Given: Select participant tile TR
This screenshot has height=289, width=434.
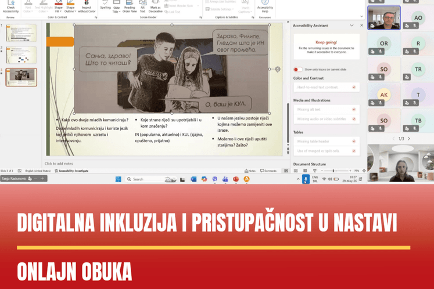Looking at the screenshot, I should pyautogui.click(x=418, y=69).
